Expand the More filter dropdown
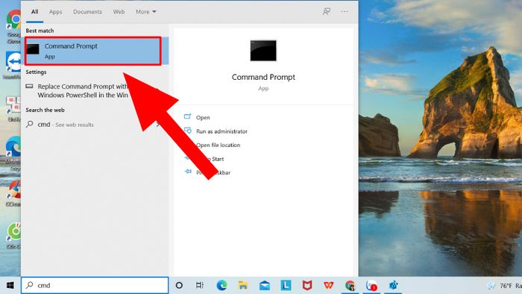Screen dimensions: 522x294 coord(146,12)
